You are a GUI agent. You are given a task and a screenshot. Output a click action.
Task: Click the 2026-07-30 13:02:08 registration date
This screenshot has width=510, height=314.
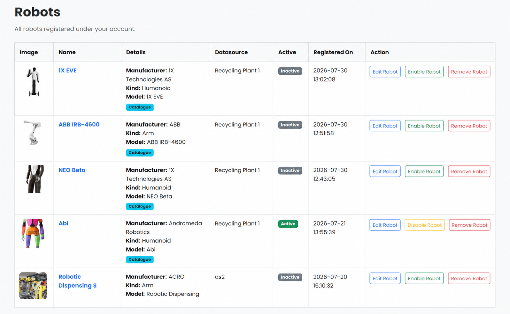(x=330, y=75)
